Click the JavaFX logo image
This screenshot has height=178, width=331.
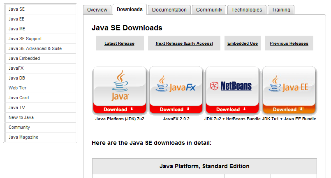click(x=176, y=84)
